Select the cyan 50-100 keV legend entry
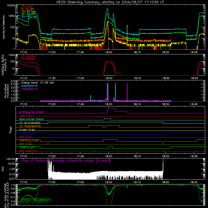Viewport: 208px width, 208px height. 29,17
